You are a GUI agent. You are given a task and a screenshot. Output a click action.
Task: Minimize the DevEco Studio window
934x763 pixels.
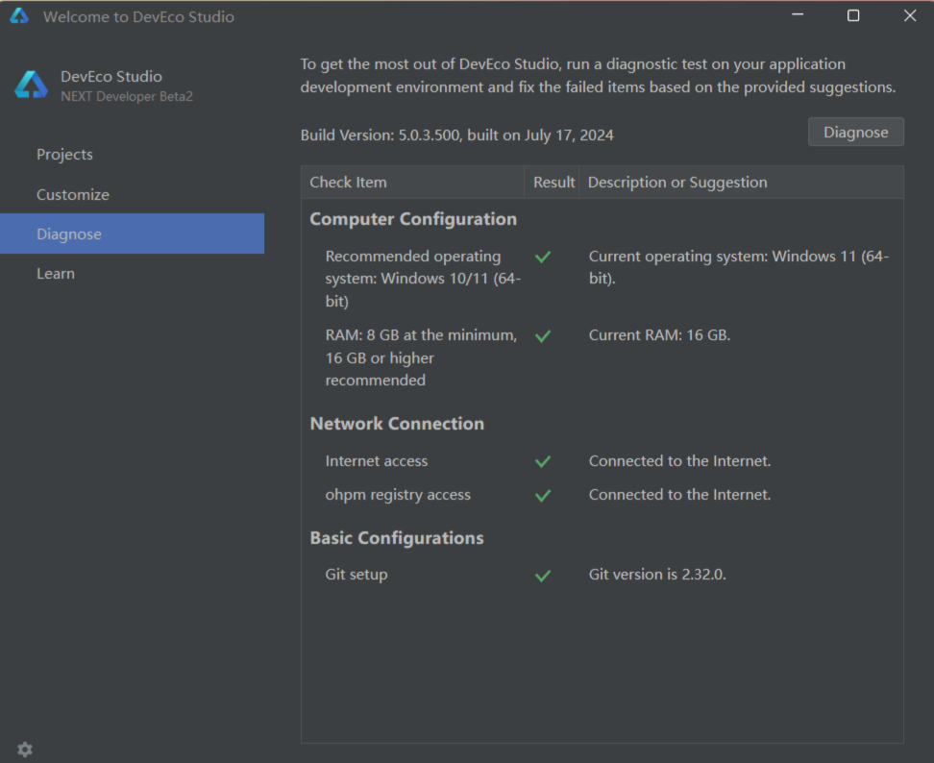pos(798,15)
